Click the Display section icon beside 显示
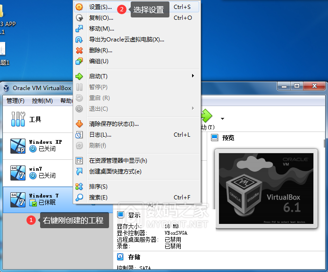The height and width of the screenshot is (272, 328). [x=120, y=215]
